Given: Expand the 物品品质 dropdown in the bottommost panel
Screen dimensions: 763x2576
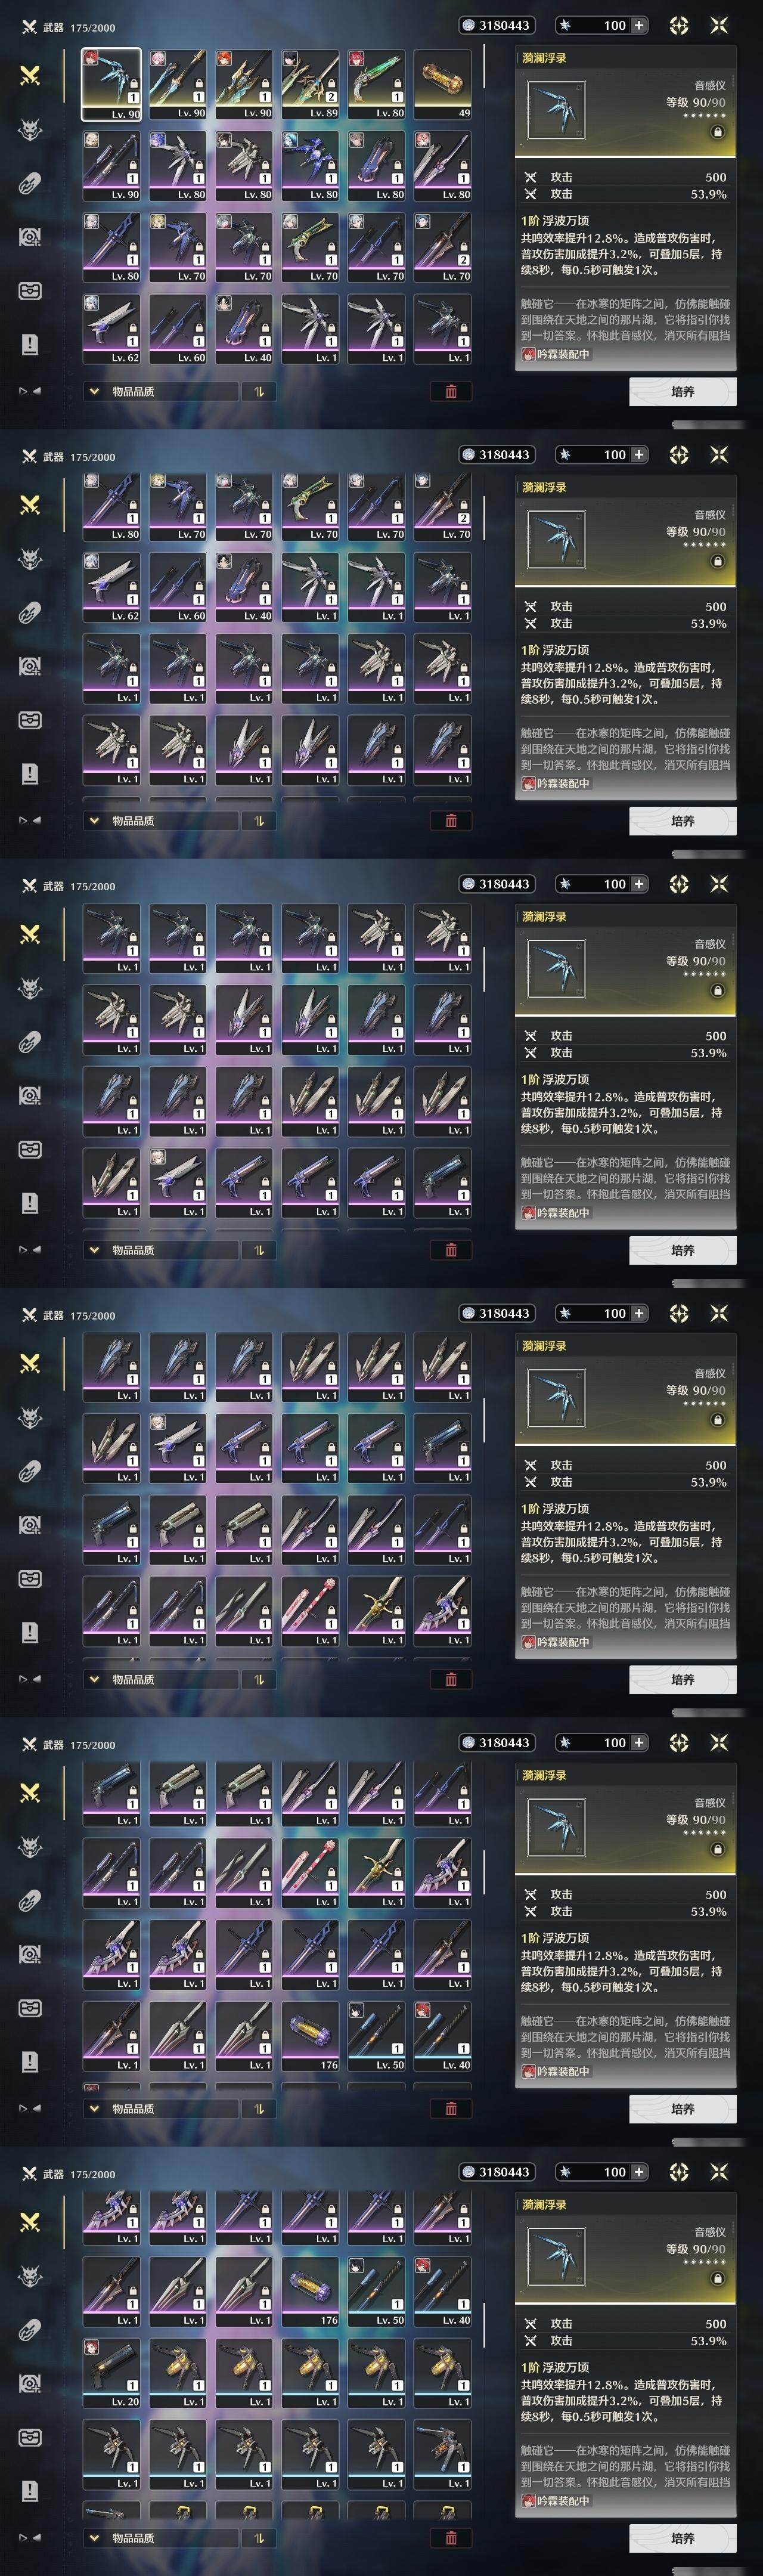Looking at the screenshot, I should 161,2538.
